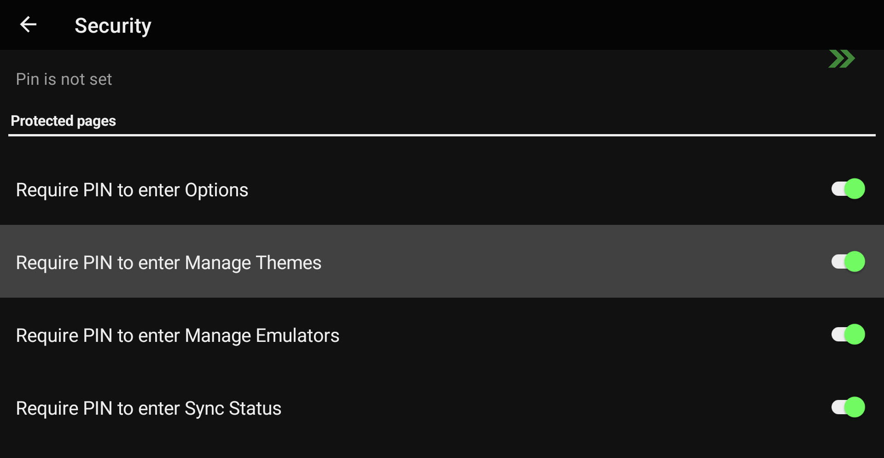Go back using the arrow icon
The width and height of the screenshot is (884, 458).
point(28,24)
